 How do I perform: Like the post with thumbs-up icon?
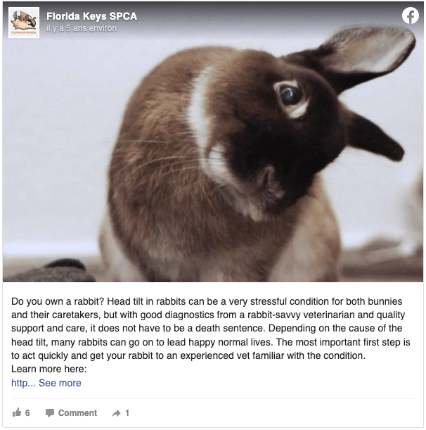[17, 412]
